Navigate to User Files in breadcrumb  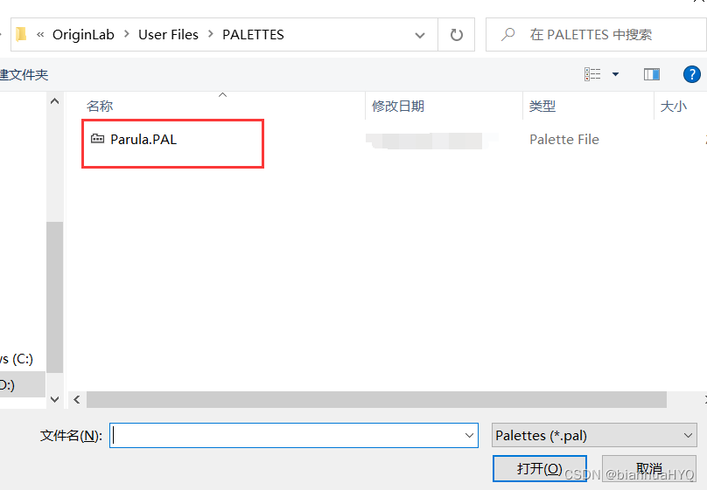pos(168,35)
